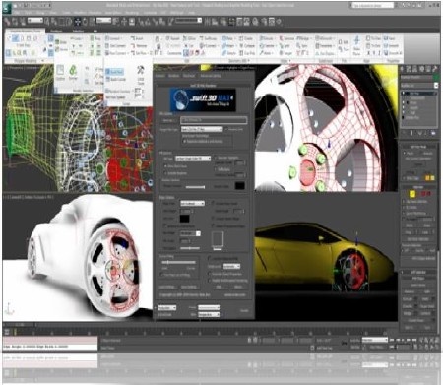Activate the Select and Move tool
Image resolution: width=443 pixels, height=385 pixels.
78,22
